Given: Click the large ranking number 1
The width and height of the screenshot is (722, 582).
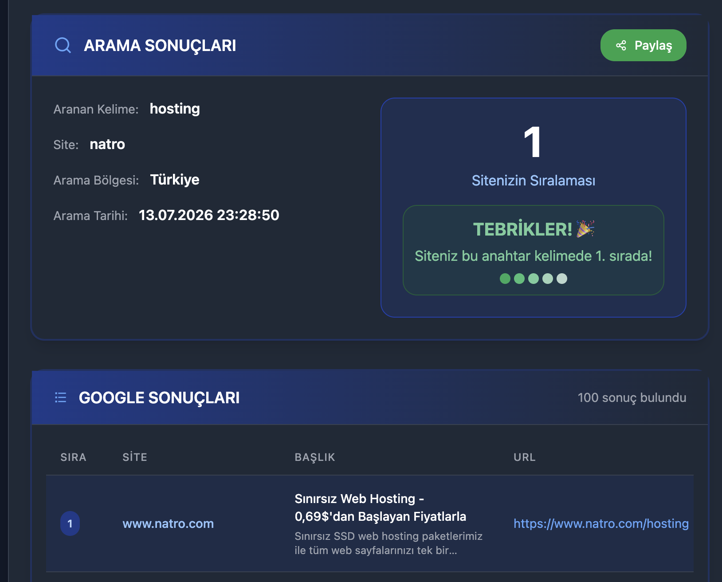Looking at the screenshot, I should (x=533, y=142).
